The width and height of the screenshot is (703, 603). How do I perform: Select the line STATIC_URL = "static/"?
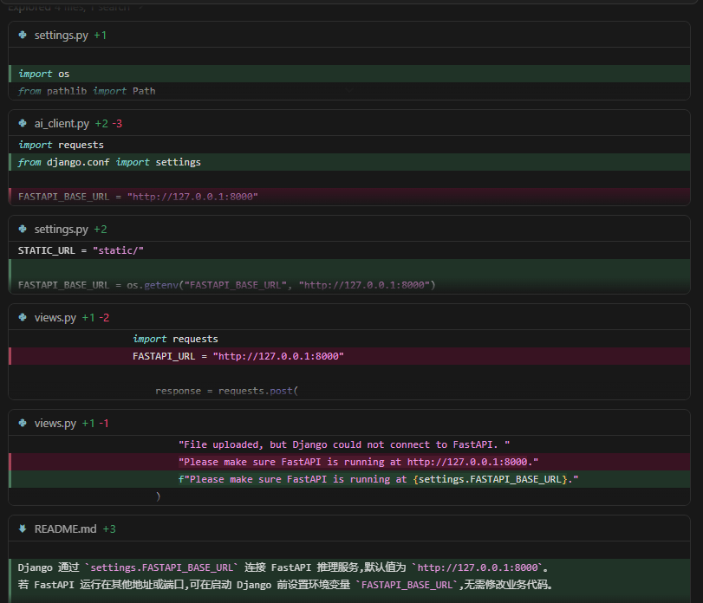click(x=349, y=250)
